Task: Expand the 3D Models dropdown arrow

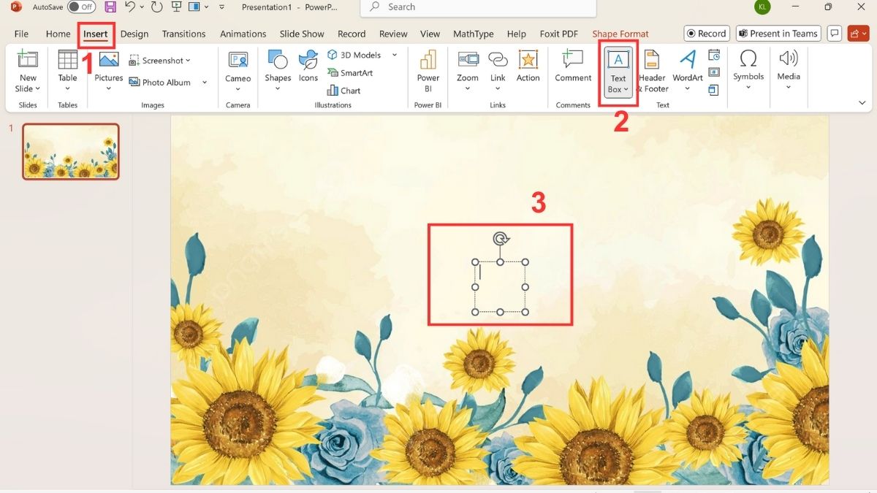Action: tap(395, 56)
